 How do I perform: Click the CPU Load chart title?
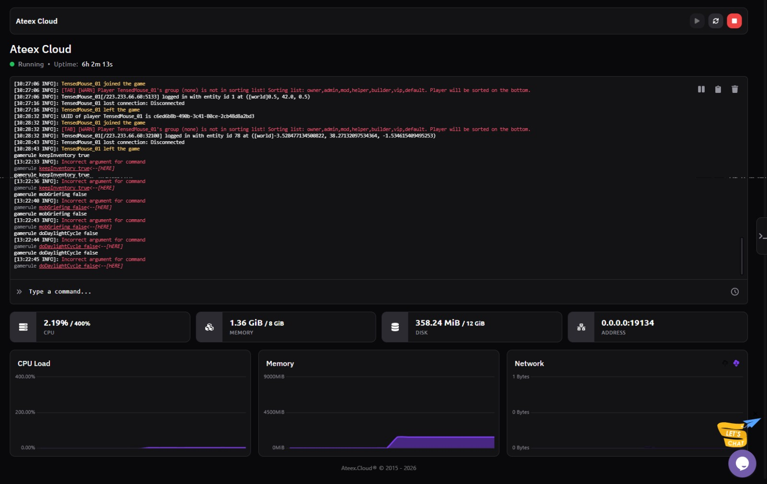(34, 363)
